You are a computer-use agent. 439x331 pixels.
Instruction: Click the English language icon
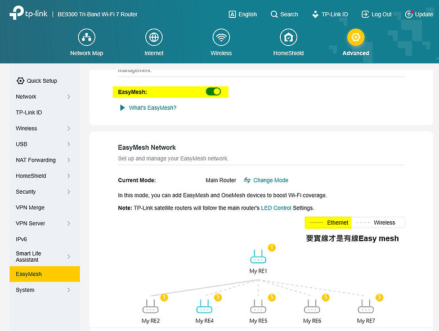click(x=232, y=14)
